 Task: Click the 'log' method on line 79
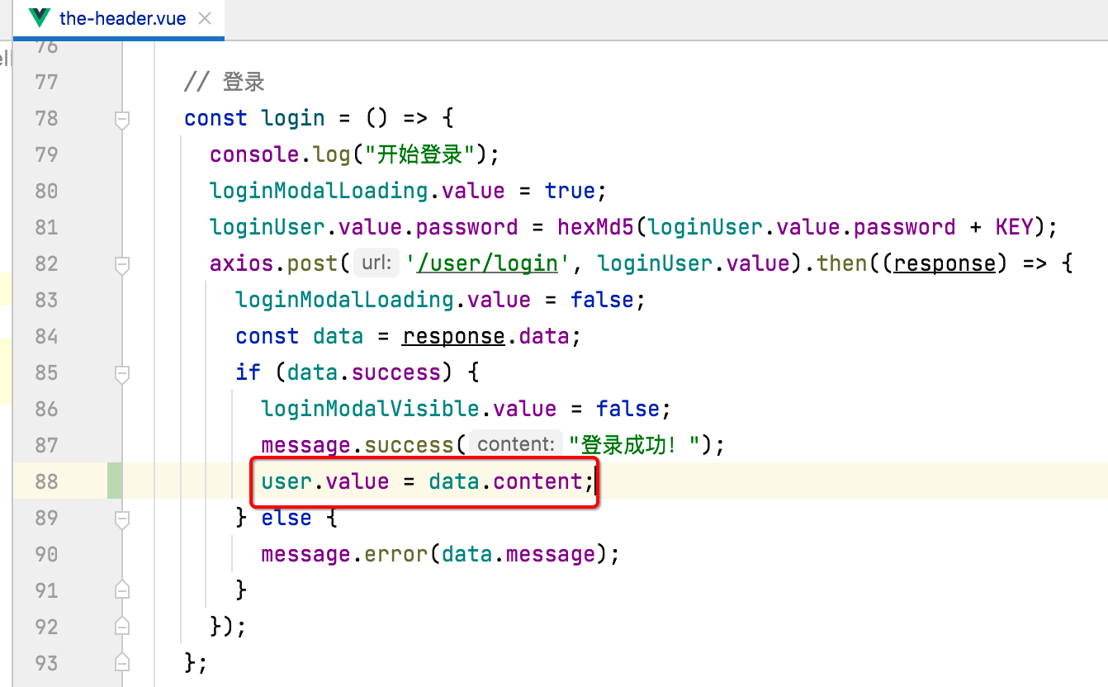pos(332,154)
